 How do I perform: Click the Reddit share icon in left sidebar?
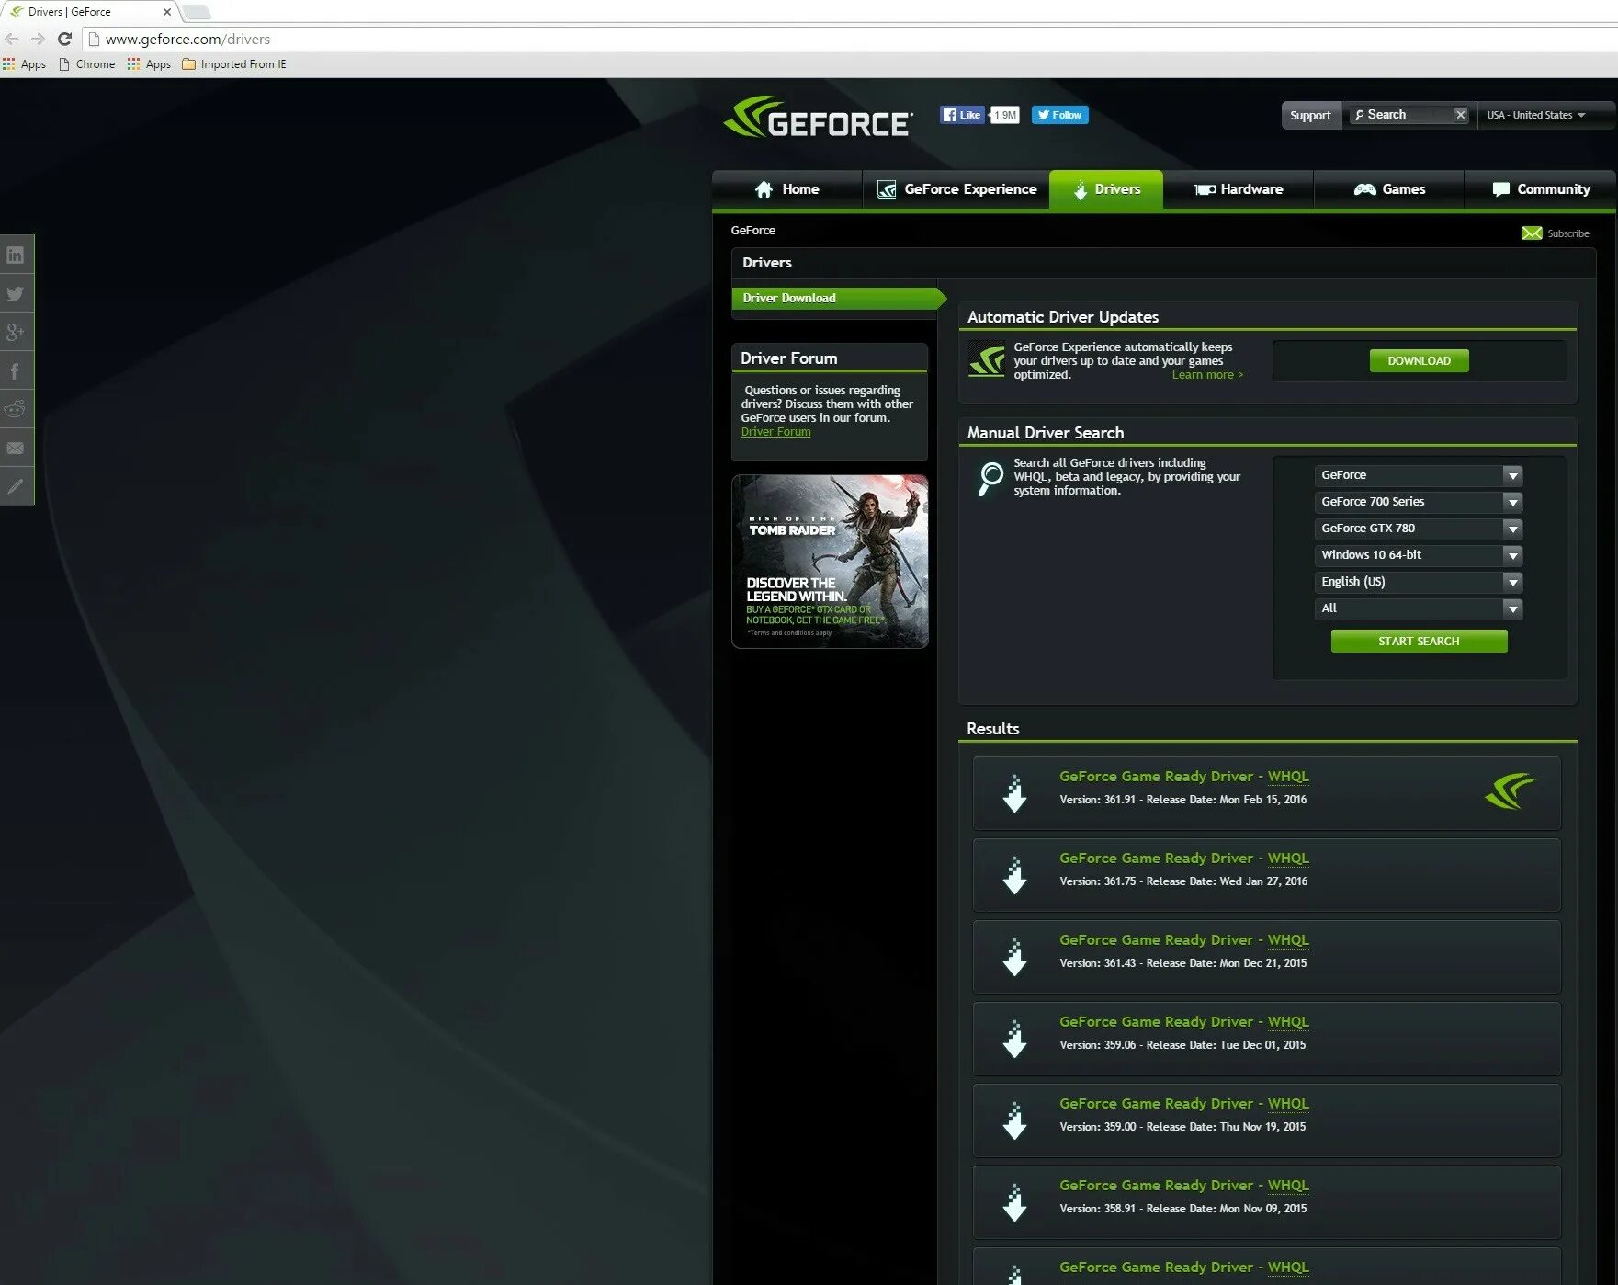pyautogui.click(x=16, y=409)
